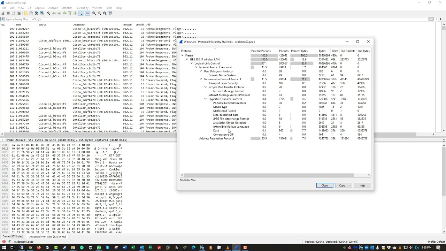The width and height of the screenshot is (446, 251).
Task: Toggle packet list colorization
Action: (87, 13)
